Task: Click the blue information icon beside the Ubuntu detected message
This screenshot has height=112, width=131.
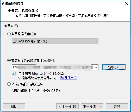Action: (14, 74)
